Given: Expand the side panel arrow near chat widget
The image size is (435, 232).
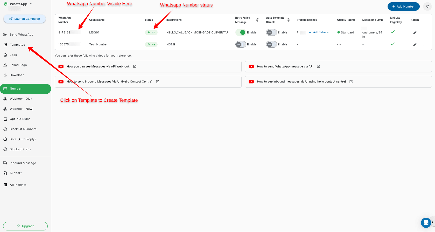Looking at the screenshot, I should (x=433, y=222).
